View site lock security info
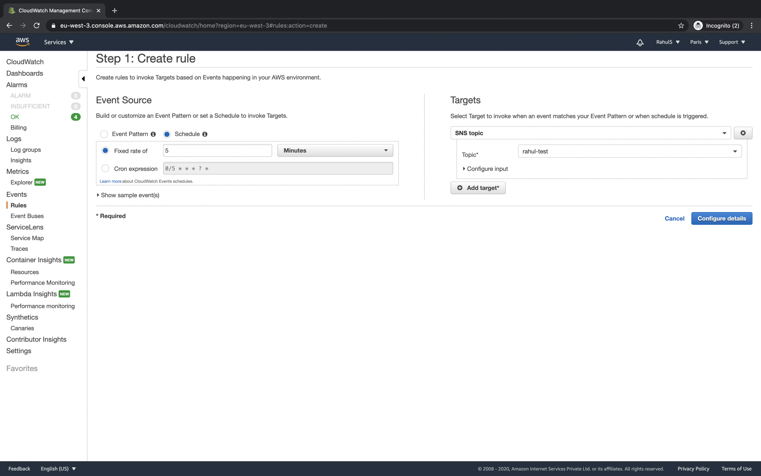This screenshot has height=476, width=761. (54, 25)
